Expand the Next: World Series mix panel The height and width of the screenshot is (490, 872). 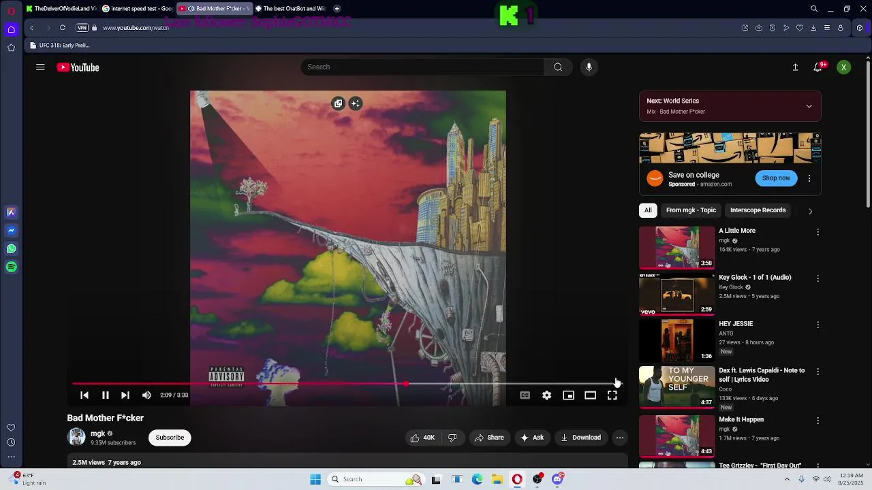coord(809,106)
